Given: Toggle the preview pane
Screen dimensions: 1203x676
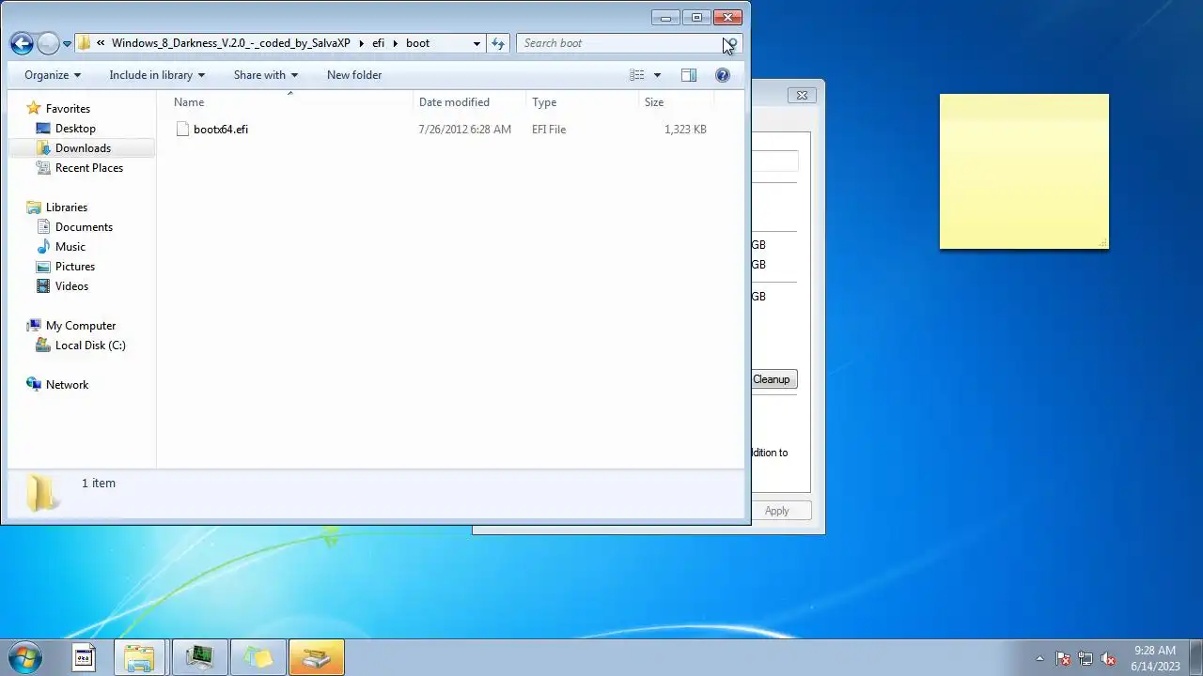Looking at the screenshot, I should click(689, 75).
